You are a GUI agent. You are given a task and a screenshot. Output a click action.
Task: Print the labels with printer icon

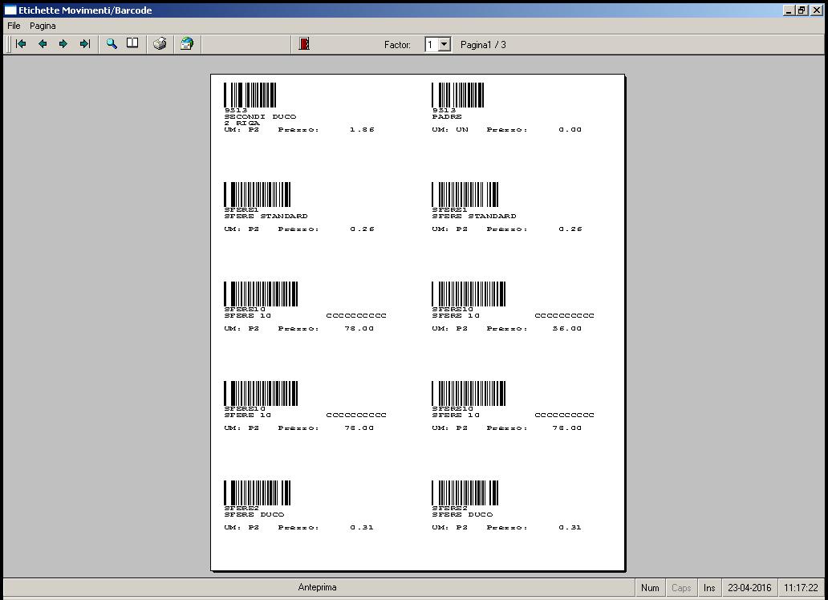(x=160, y=44)
